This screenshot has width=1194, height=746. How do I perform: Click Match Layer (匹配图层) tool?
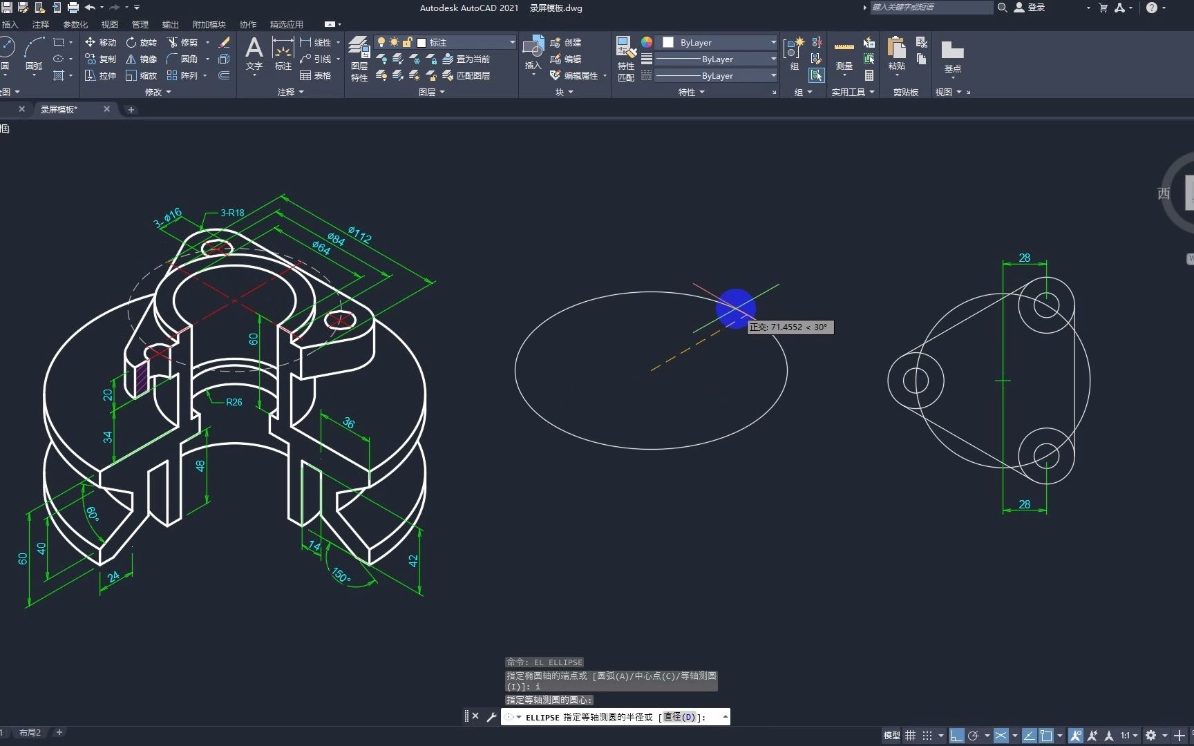tap(466, 75)
